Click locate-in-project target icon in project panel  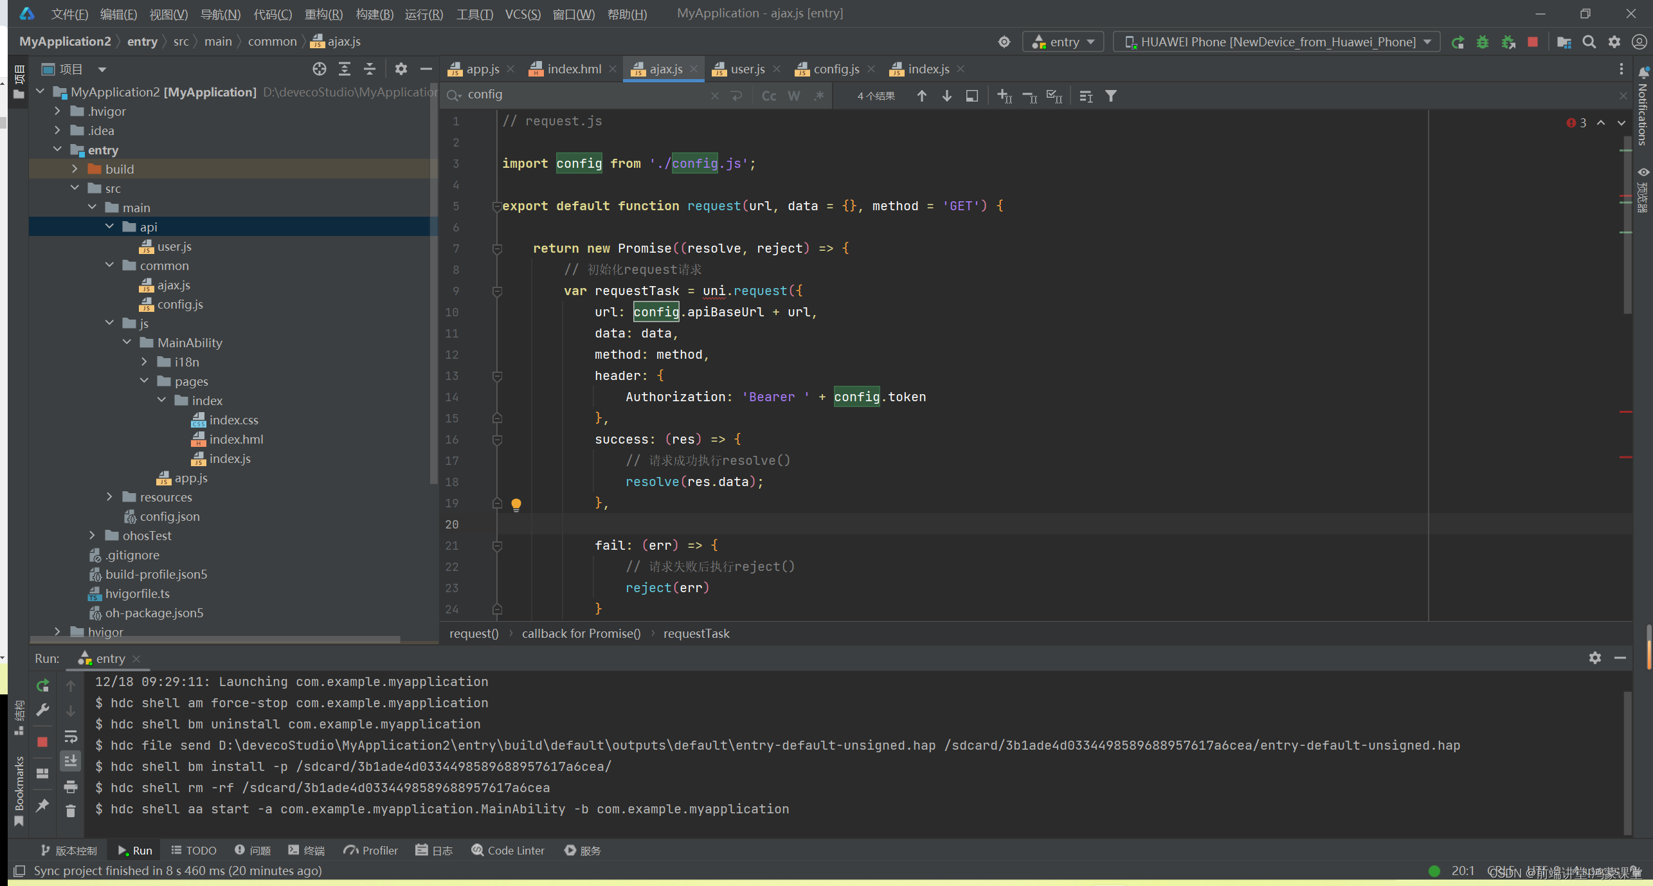coord(320,69)
